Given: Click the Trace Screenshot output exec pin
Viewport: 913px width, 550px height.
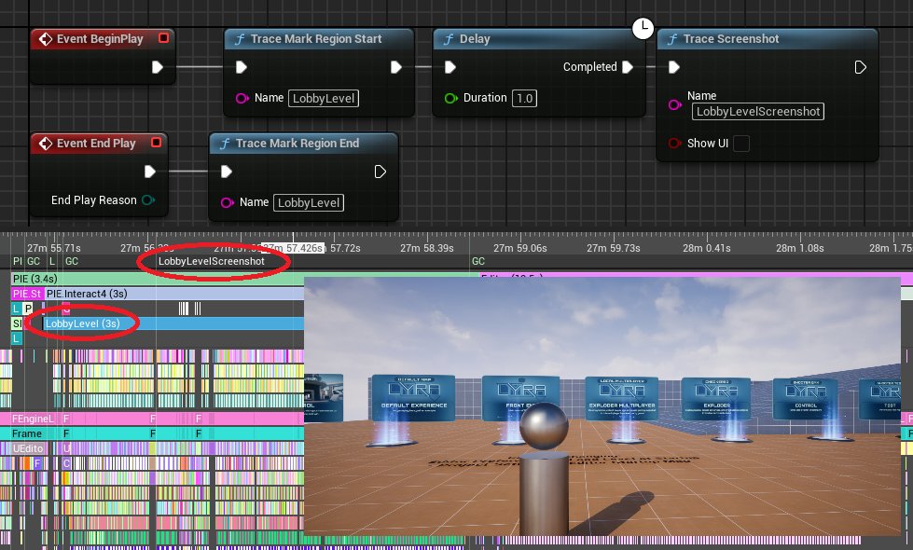Looking at the screenshot, I should 860,67.
